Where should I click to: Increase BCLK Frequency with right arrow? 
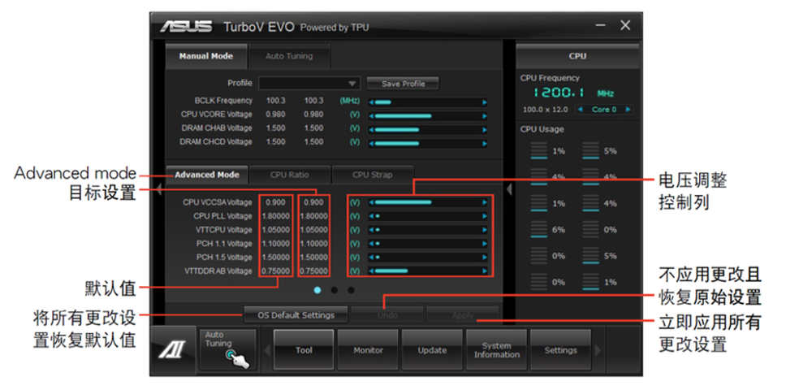[485, 102]
